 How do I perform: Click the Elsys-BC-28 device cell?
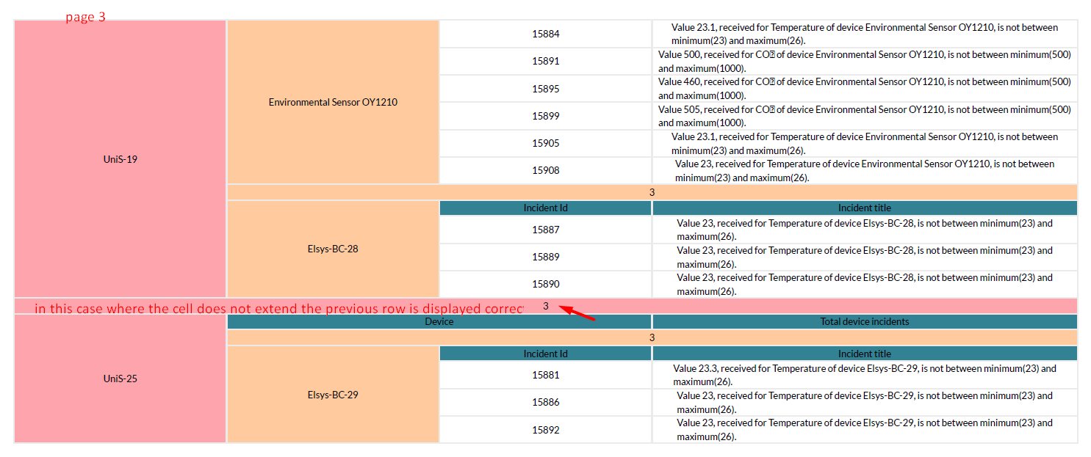click(x=333, y=249)
